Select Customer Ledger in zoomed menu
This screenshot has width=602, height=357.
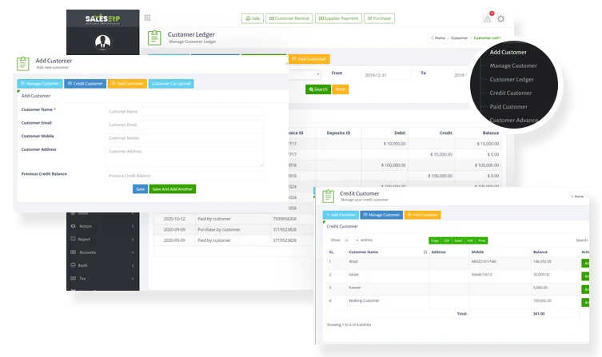pos(512,79)
